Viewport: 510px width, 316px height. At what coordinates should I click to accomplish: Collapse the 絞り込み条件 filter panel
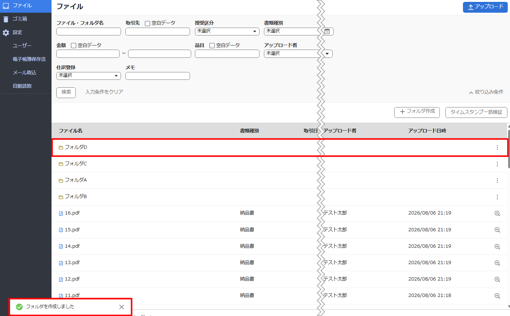click(x=486, y=92)
